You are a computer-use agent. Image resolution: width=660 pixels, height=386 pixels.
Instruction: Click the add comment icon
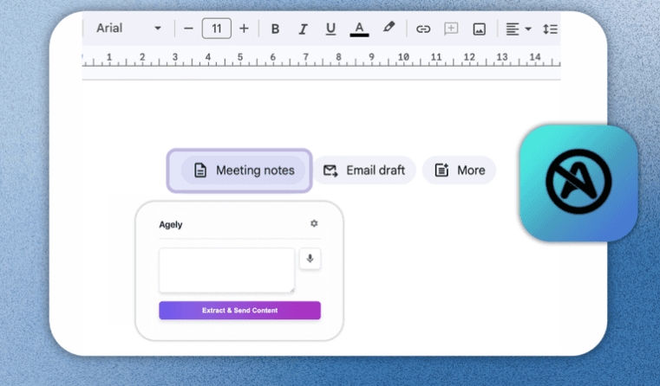click(451, 29)
